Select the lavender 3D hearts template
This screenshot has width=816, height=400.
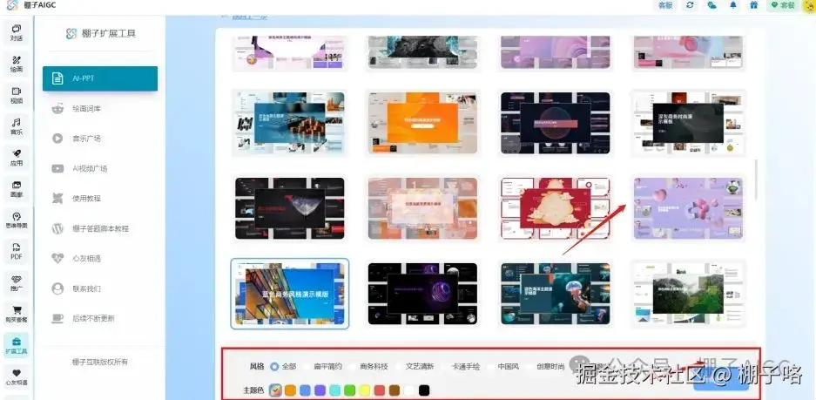click(688, 208)
